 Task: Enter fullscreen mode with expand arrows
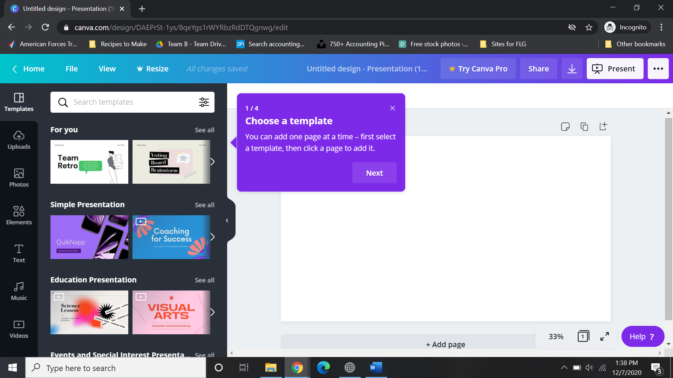pyautogui.click(x=605, y=336)
